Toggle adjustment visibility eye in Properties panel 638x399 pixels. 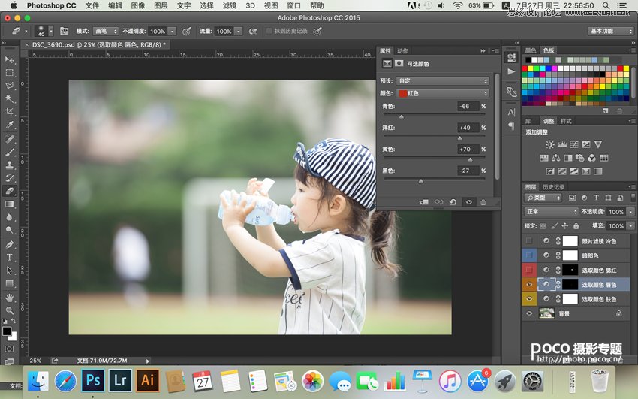468,202
